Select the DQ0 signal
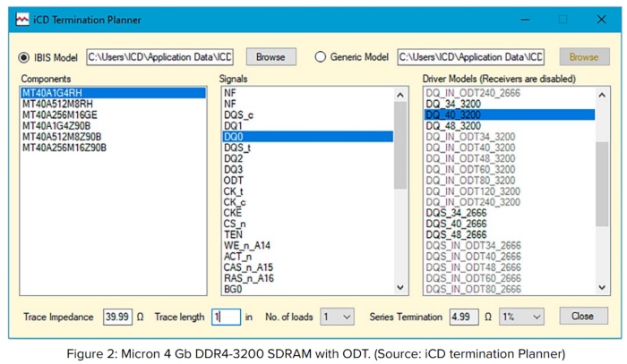 coord(308,137)
